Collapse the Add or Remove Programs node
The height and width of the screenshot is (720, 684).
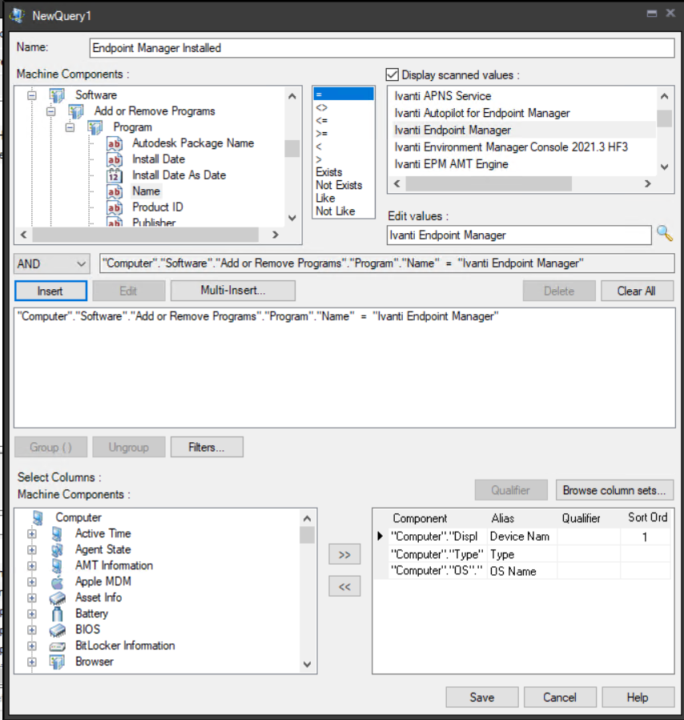[x=50, y=111]
